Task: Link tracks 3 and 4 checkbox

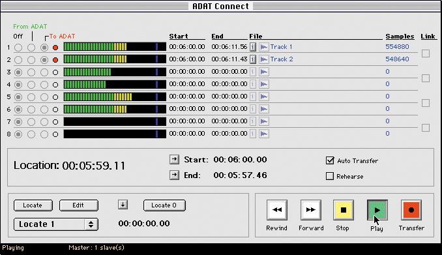Action: point(426,78)
